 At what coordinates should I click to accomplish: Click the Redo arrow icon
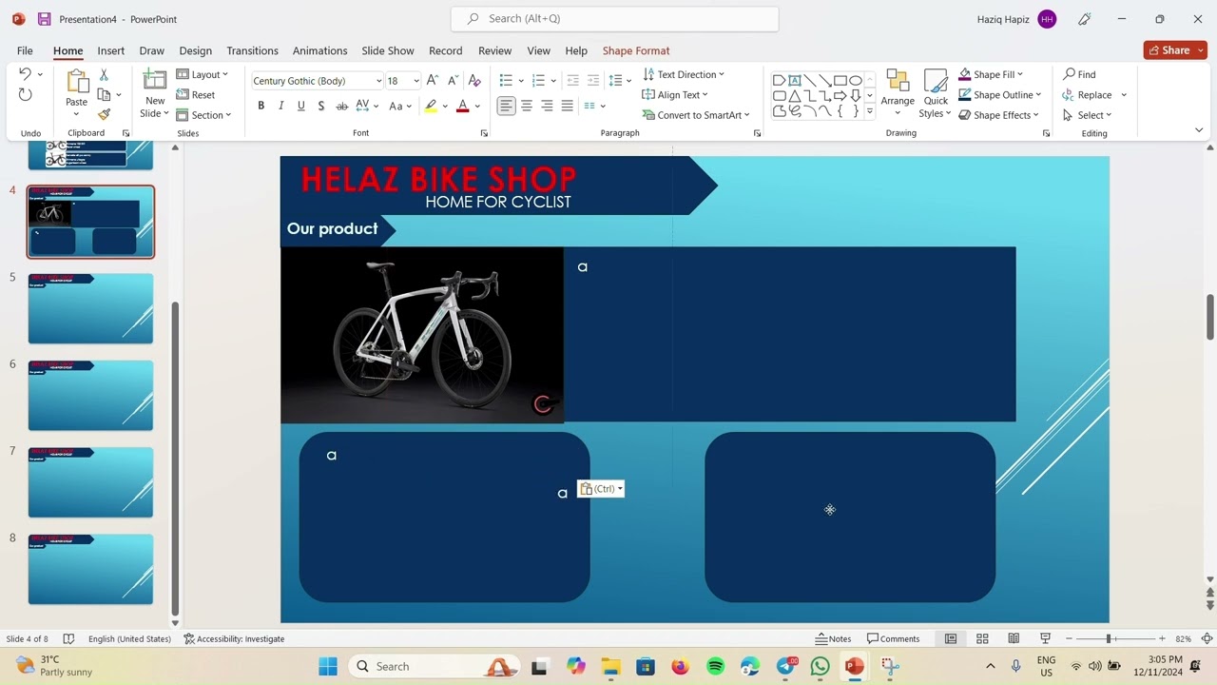coord(26,94)
